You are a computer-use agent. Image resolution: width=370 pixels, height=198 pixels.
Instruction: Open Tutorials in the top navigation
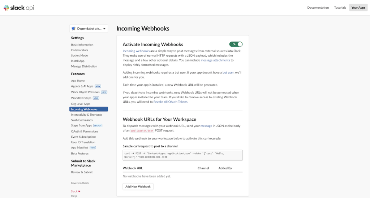coord(340,8)
